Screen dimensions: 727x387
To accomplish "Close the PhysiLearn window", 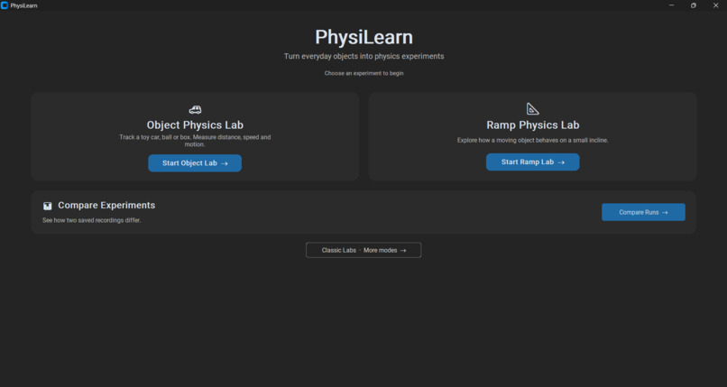I will click(x=716, y=5).
